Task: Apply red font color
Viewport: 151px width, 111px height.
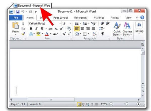Action: (x=47, y=34)
